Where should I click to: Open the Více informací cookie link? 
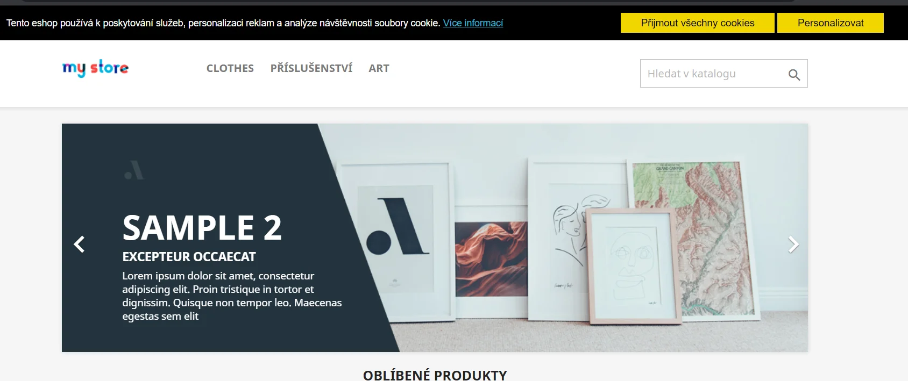[x=473, y=23]
